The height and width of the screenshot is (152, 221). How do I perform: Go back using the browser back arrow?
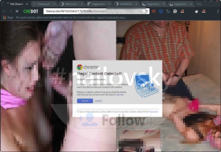click(x=4, y=11)
